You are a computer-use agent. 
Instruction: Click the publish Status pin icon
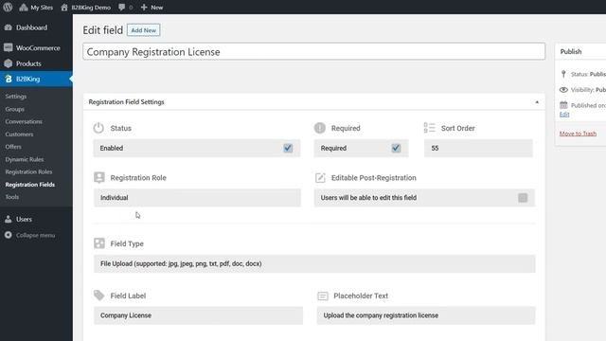click(563, 74)
